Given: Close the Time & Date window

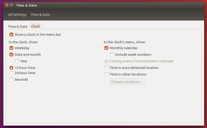Looking at the screenshot, I should (x=7, y=6).
